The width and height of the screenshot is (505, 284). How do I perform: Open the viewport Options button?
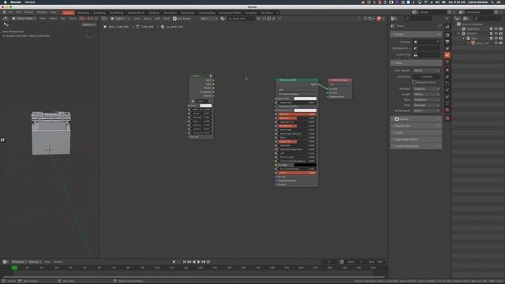tap(89, 24)
